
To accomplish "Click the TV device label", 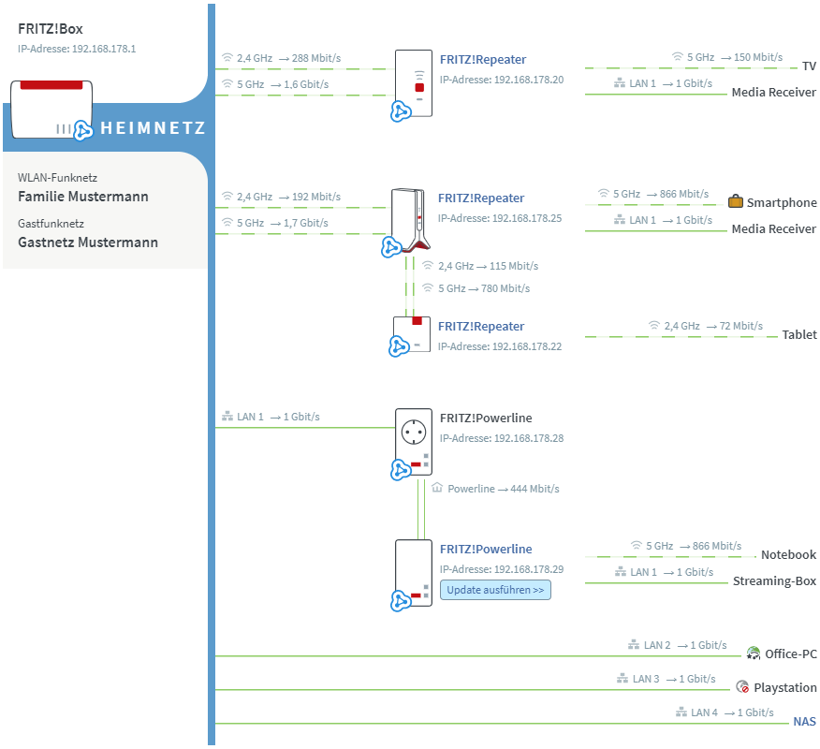I will click(x=809, y=66).
